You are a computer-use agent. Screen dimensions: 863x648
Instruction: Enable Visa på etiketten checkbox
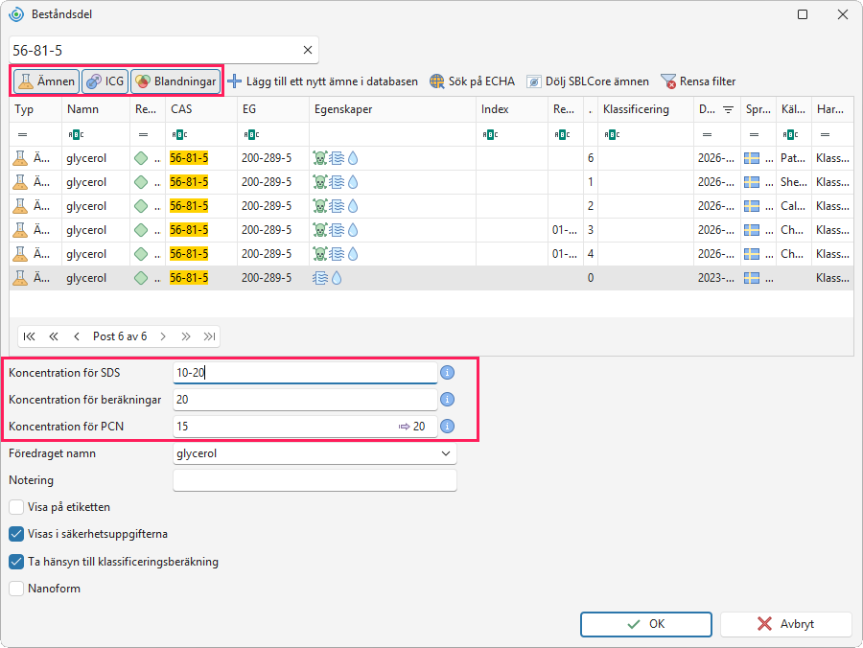tap(16, 507)
